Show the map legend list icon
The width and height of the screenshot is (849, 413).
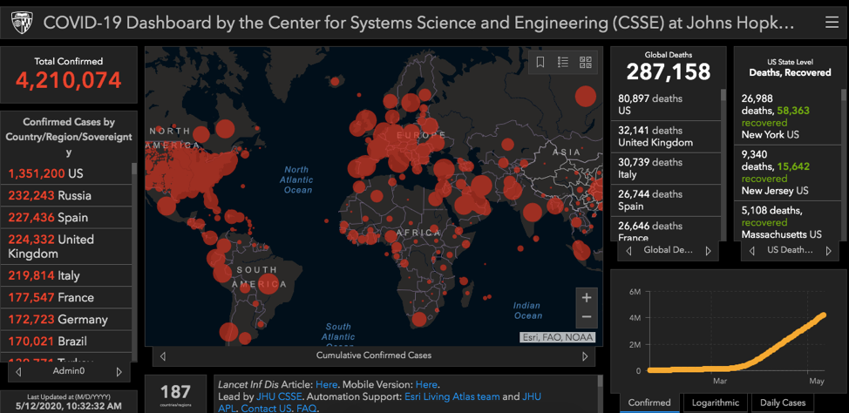point(563,62)
